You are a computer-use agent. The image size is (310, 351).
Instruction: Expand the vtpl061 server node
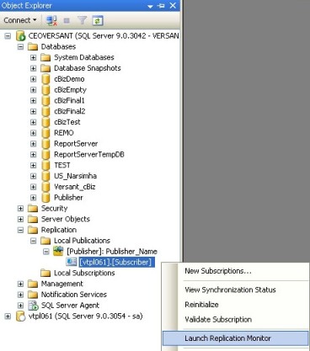coord(8,316)
